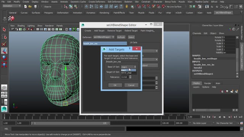Click the lock selection icon
Image resolution: width=244 pixels, height=137 pixels.
click(x=127, y=6)
